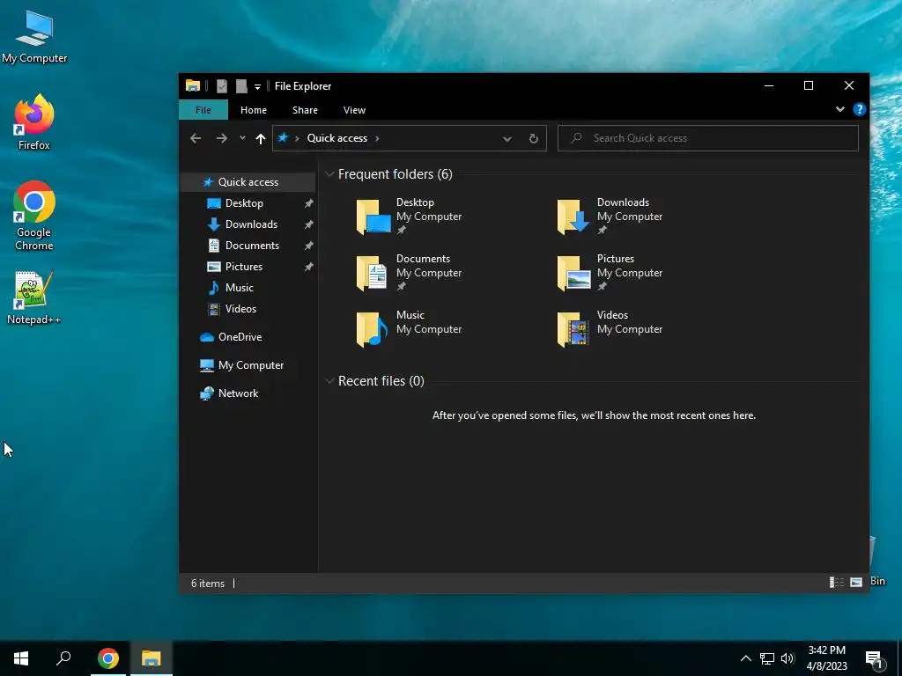Switch to Large icons view in status bar
902x676 pixels.
[x=856, y=583]
